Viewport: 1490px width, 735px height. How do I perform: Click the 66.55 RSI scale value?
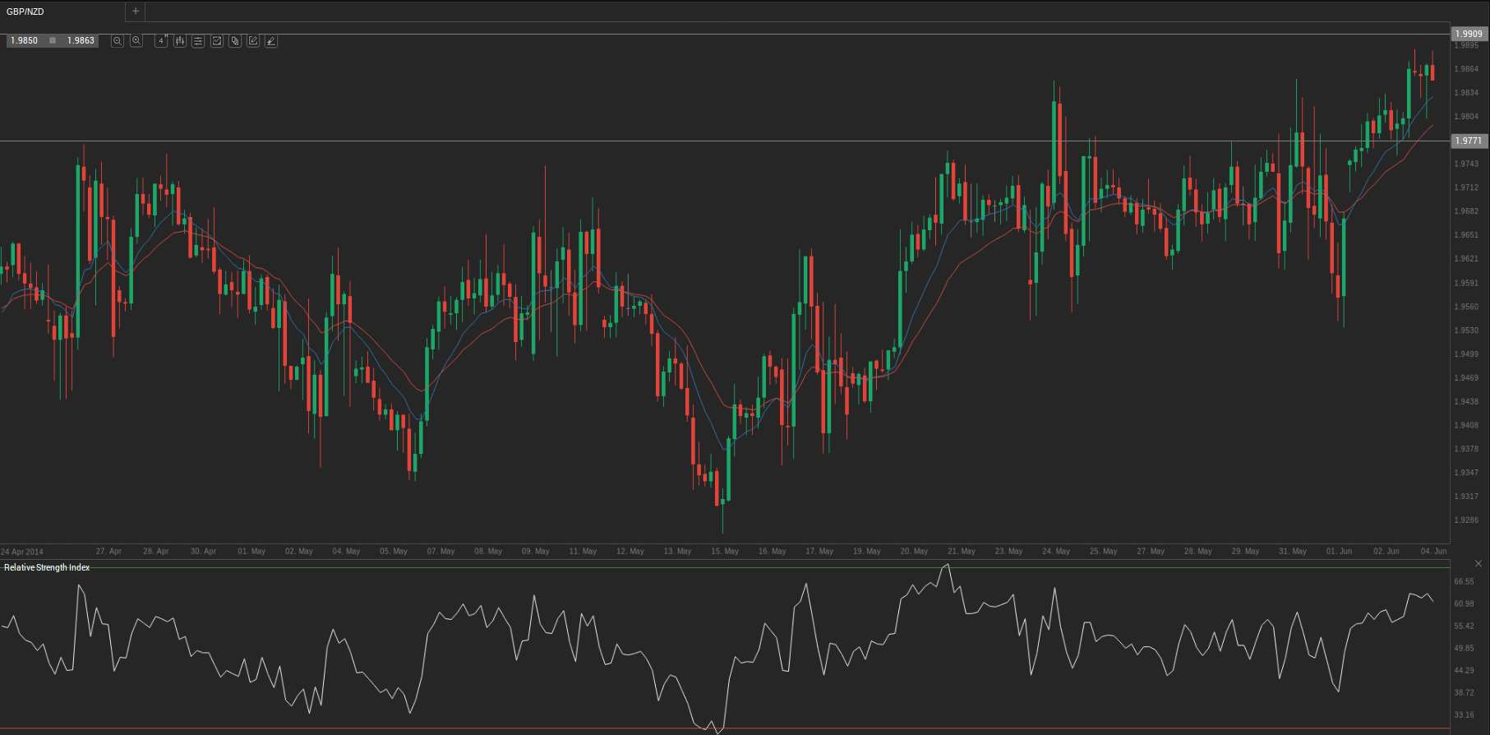(1464, 581)
